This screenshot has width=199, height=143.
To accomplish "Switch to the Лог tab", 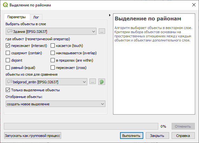I will click(36, 17).
